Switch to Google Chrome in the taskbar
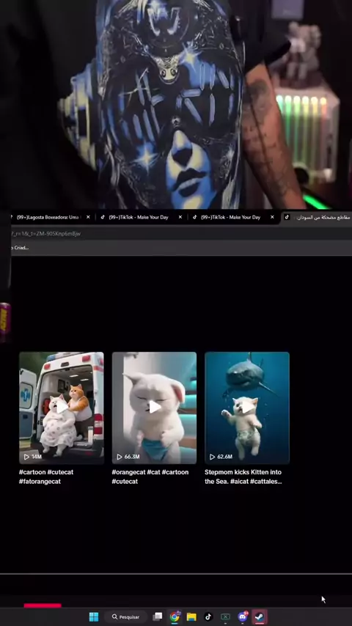The width and height of the screenshot is (352, 626). [175, 616]
